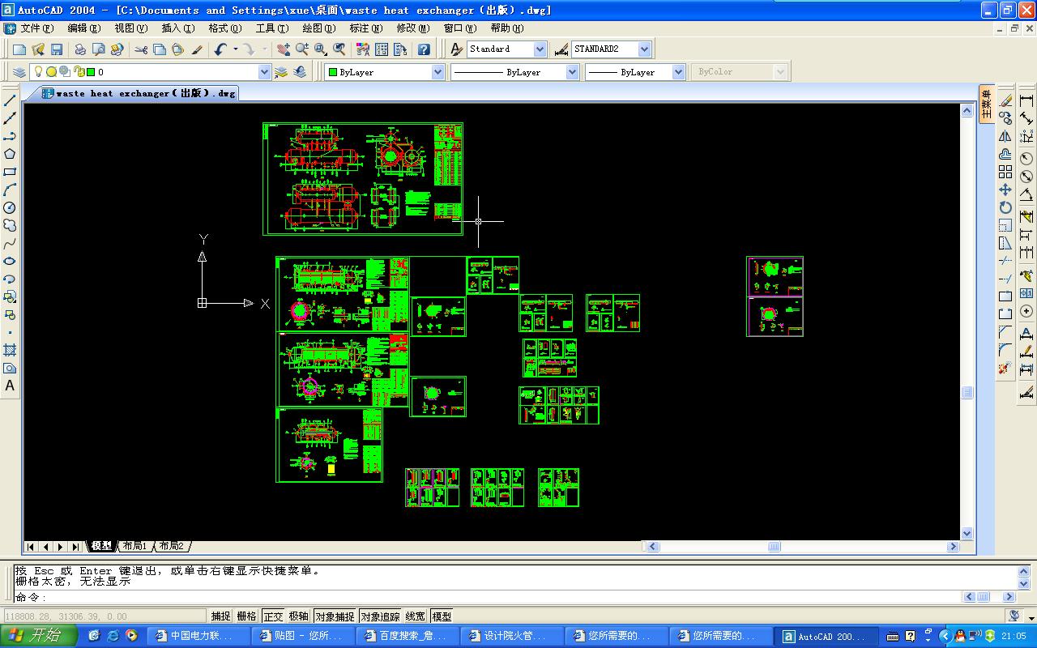Toggle 对象追踪 object tracking in status bar

coord(380,616)
